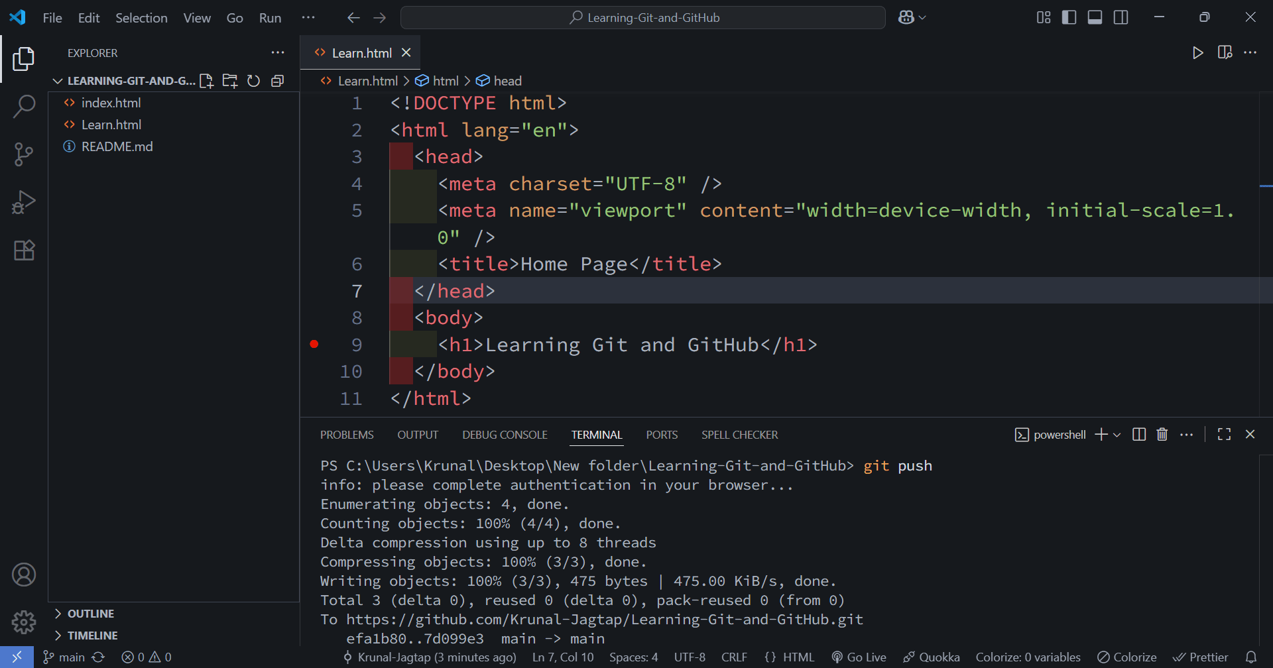1273x668 pixels.
Task: Switch to the PROBLEMS tab
Action: pos(347,435)
